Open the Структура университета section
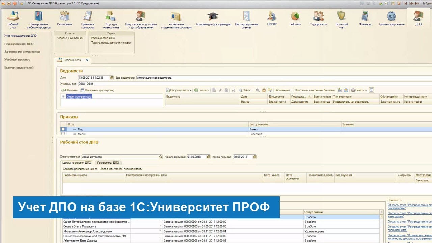Image resolution: width=432 pixels, height=243 pixels. pos(111,16)
